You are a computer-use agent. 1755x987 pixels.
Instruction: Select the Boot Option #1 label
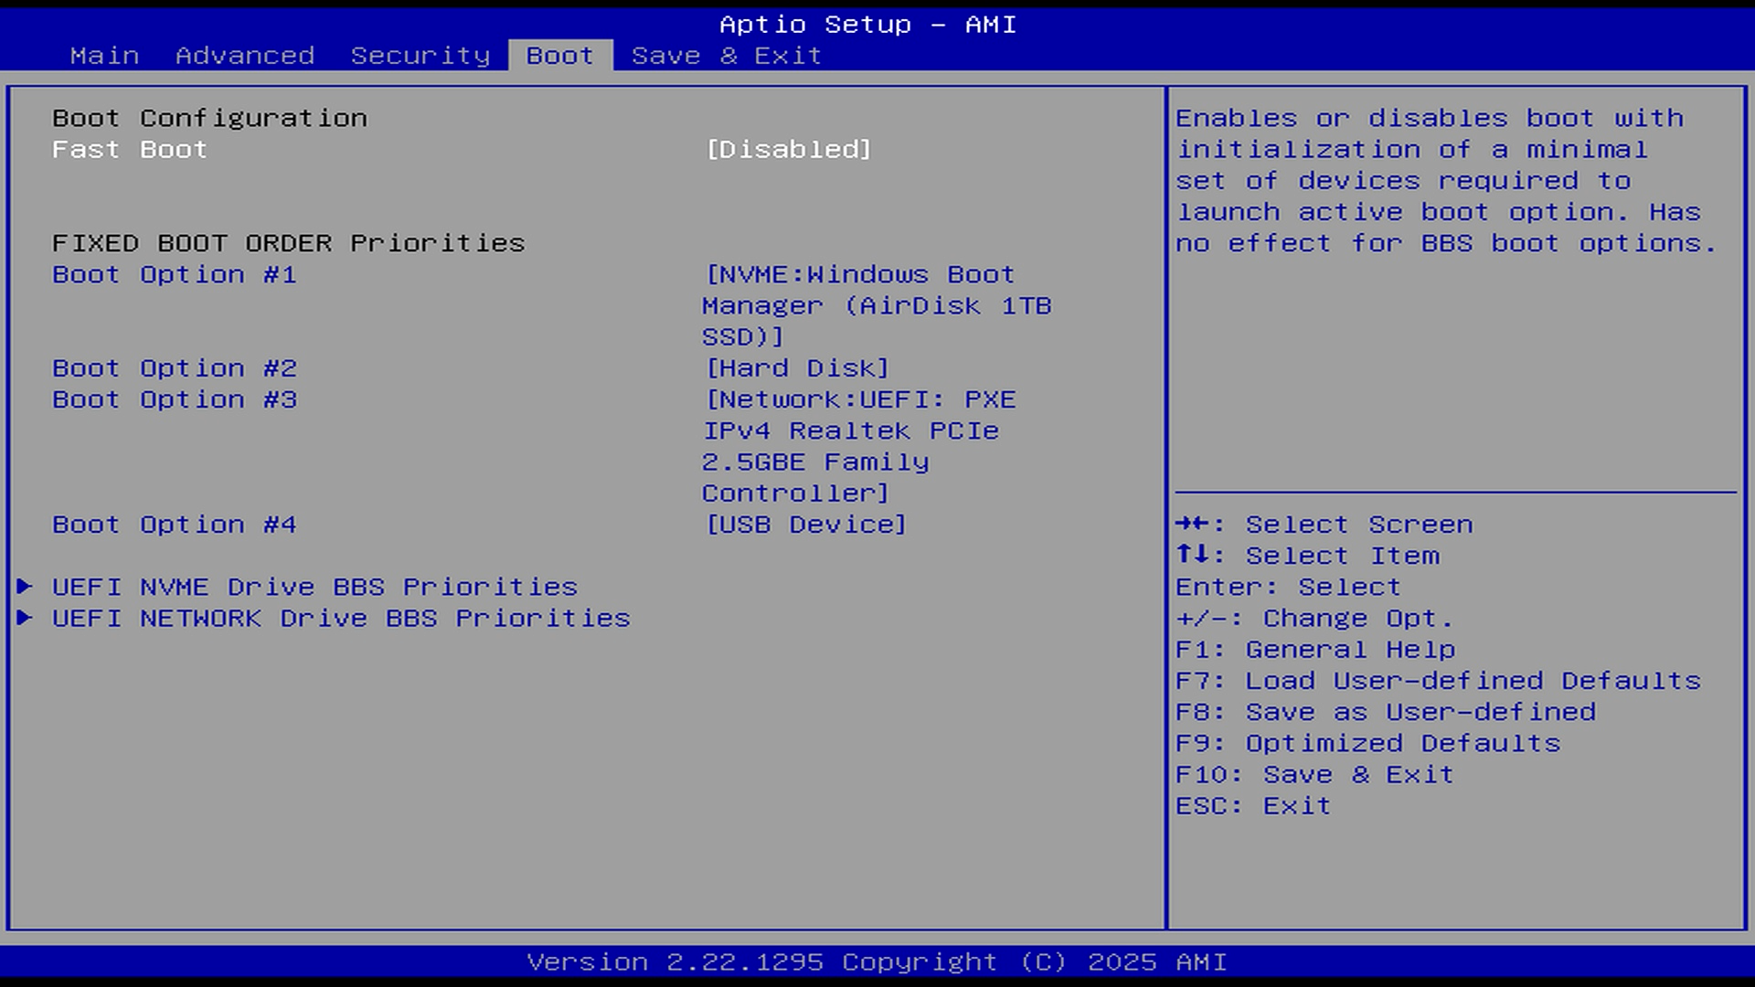pos(175,274)
